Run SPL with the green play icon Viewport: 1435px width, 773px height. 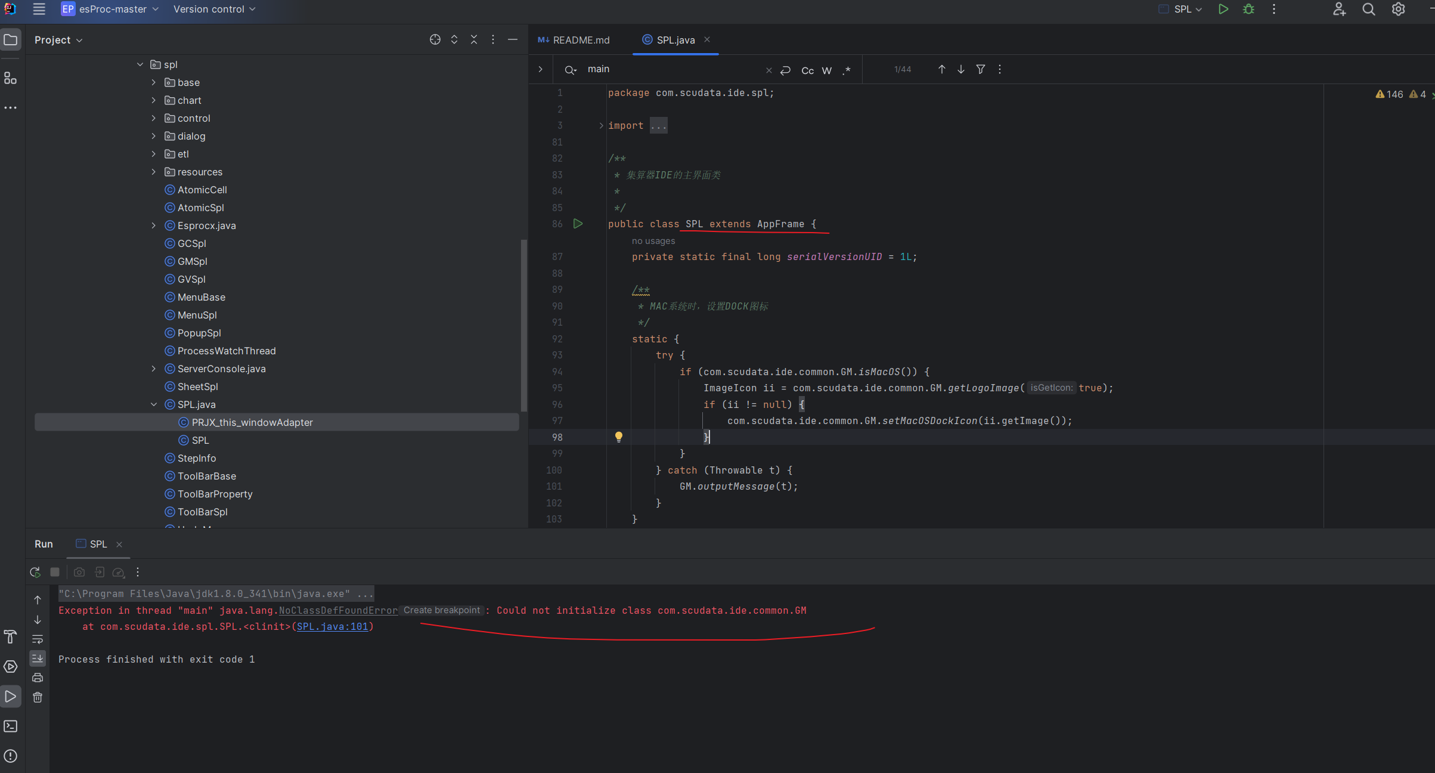[1223, 9]
